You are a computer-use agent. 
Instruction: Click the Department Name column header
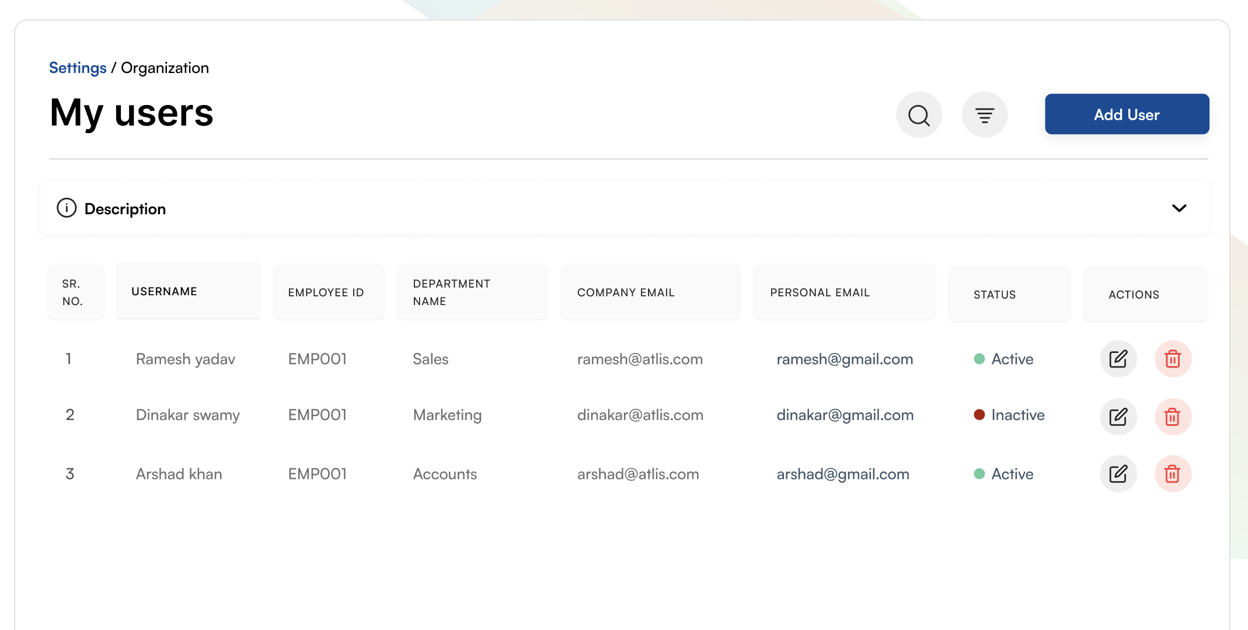(x=451, y=292)
